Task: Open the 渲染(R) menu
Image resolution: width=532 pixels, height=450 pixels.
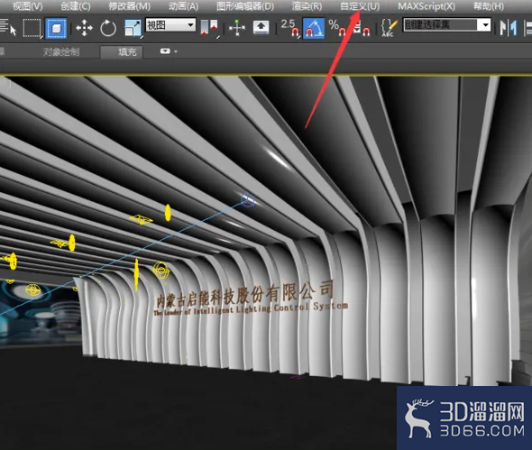Action: coord(307,6)
